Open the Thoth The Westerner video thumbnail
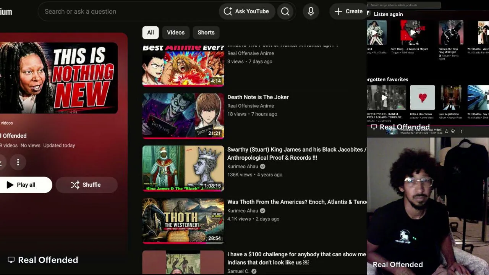This screenshot has height=275, width=489. (x=183, y=220)
